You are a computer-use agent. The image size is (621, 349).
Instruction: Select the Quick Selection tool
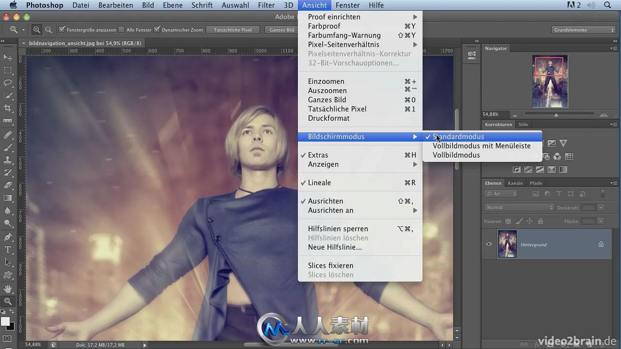[8, 95]
